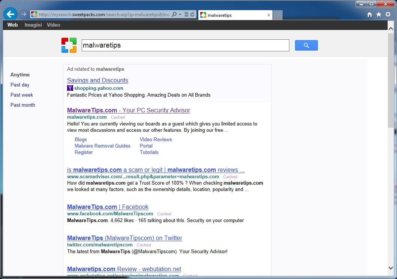Open the address bar dropdown arrow
This screenshot has height=279, width=397.
(180, 14)
